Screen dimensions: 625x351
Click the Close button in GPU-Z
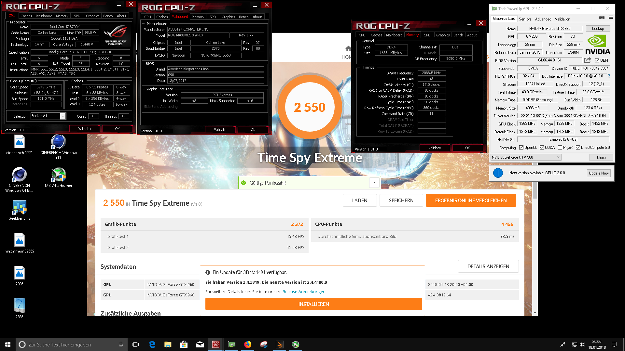(601, 157)
